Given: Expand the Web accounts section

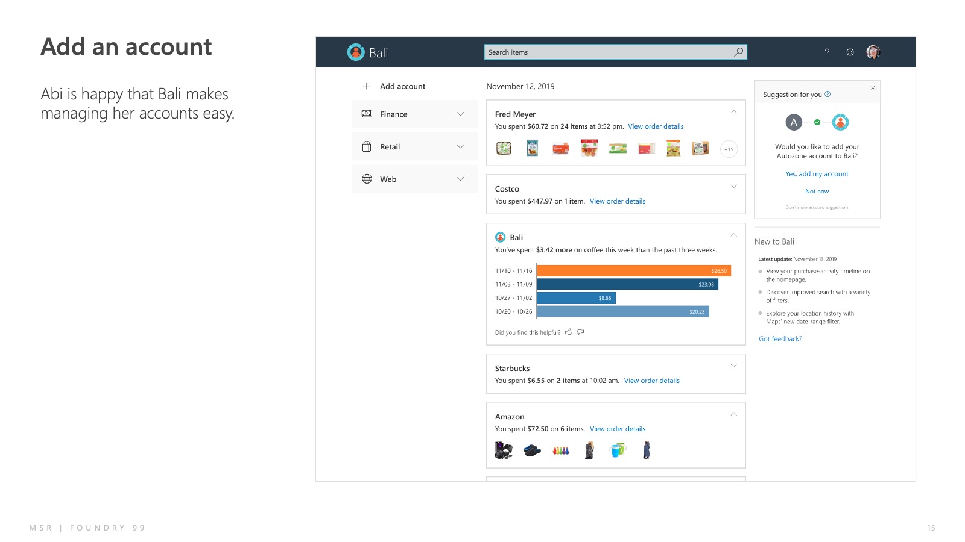Looking at the screenshot, I should pos(460,179).
